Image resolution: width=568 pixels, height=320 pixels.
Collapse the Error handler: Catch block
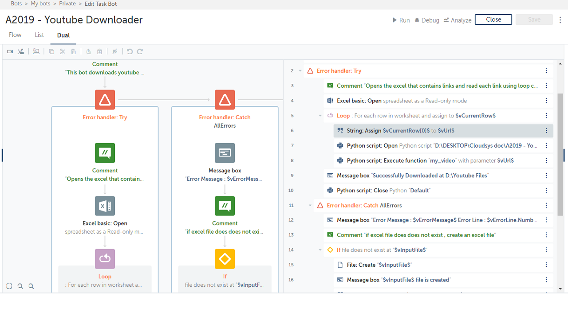coord(310,206)
